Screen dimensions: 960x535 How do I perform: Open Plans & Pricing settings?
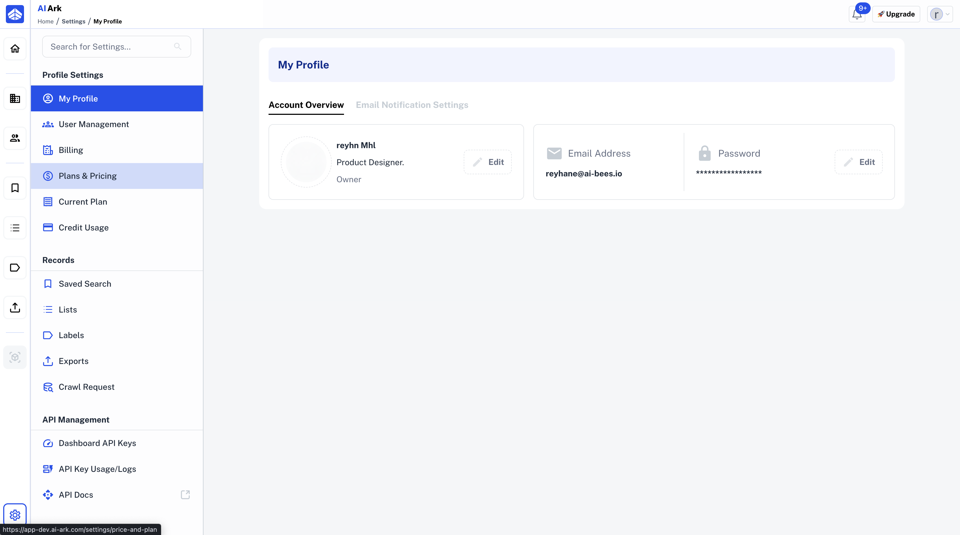tap(117, 176)
